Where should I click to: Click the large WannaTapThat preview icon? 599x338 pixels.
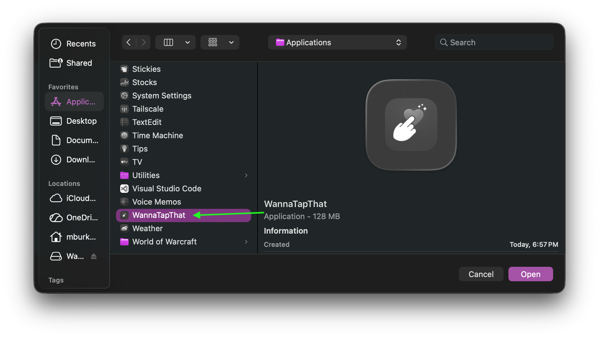tap(411, 125)
